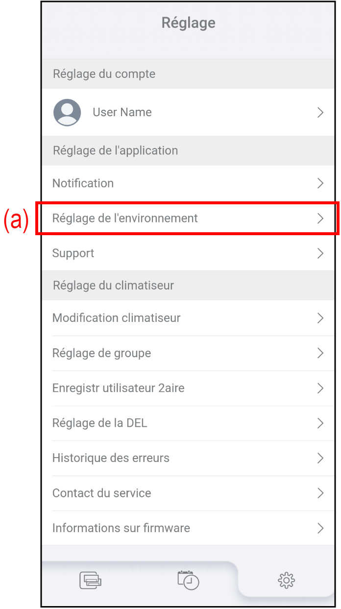
Task: Tap the chevron next to Notification
Action: pos(320,183)
